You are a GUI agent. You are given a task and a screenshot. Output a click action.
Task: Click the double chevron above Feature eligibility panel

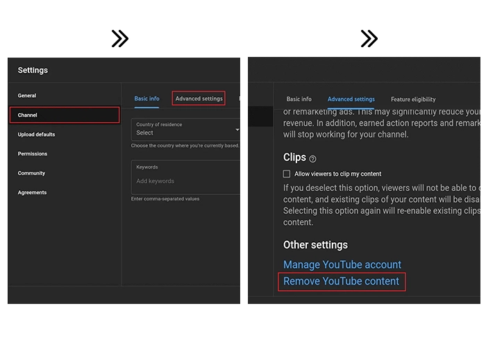pos(369,39)
